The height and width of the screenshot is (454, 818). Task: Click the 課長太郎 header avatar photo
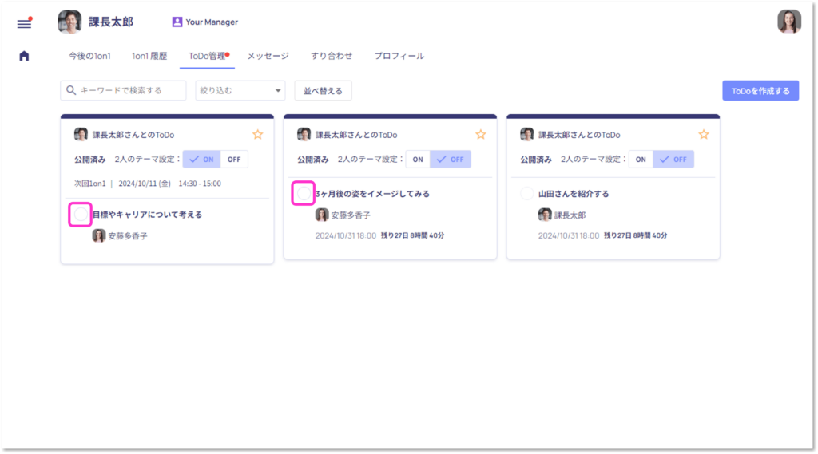point(69,22)
